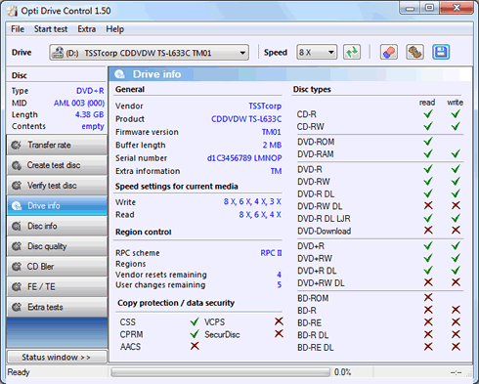Switch to the Create test disc page
Image resolution: width=479 pixels, height=384 pixels.
click(x=57, y=165)
